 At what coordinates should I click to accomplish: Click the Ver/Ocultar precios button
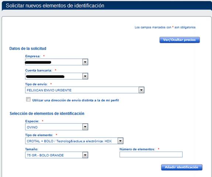180,40
